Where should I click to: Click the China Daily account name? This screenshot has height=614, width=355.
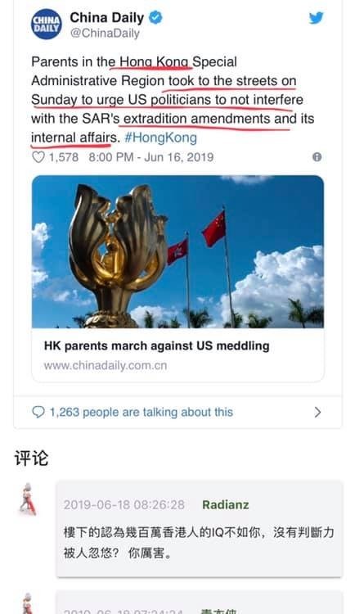(107, 18)
